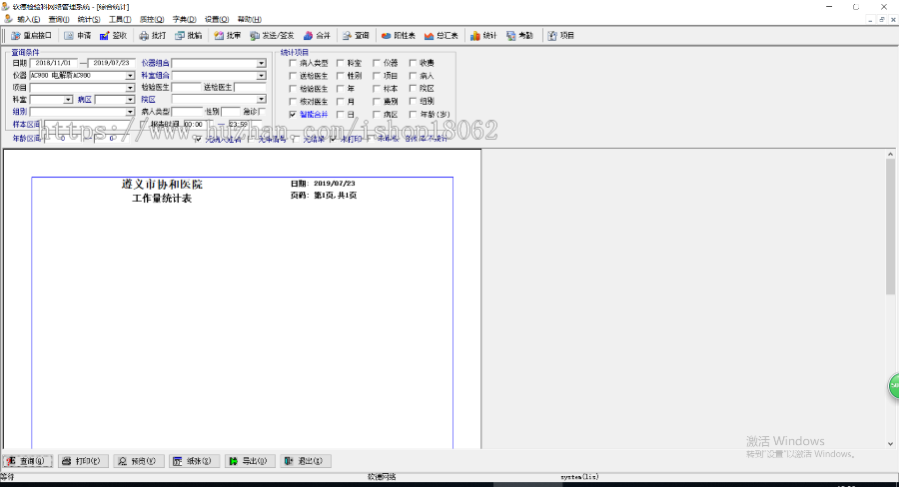Screen dimensions: 899x487
Task: Click the vertical scrollbar of the right panel
Action: point(890,227)
